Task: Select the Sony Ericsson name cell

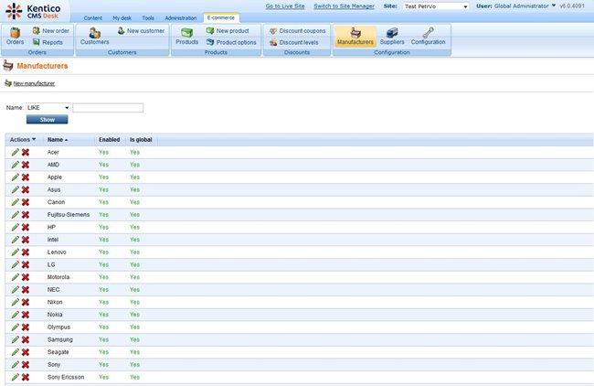Action: (66, 377)
